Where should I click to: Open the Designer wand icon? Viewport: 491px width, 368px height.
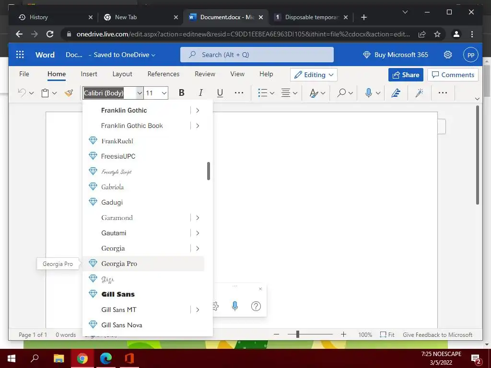[419, 92]
